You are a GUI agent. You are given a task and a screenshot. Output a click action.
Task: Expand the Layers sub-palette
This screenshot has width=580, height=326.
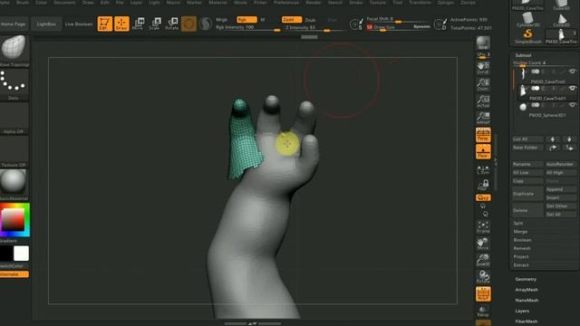(x=522, y=312)
